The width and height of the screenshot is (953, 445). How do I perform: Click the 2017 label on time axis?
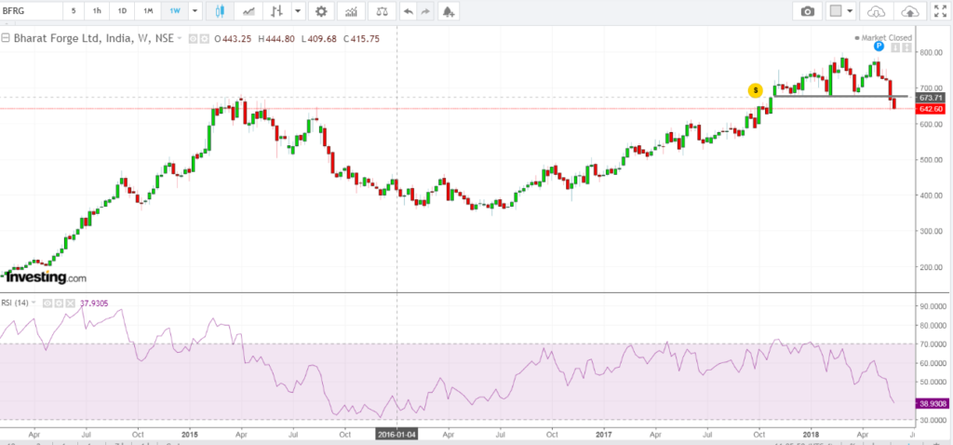(603, 435)
